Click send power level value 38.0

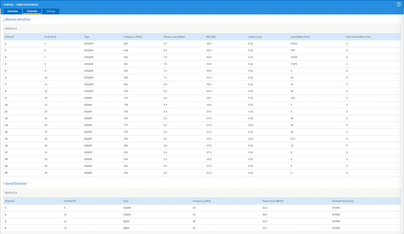265,215
